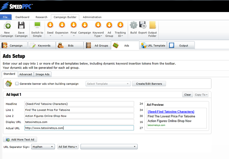This screenshot has height=159, width=229.
Task: Switch to the Research ribbon tab
Action: 41,17
